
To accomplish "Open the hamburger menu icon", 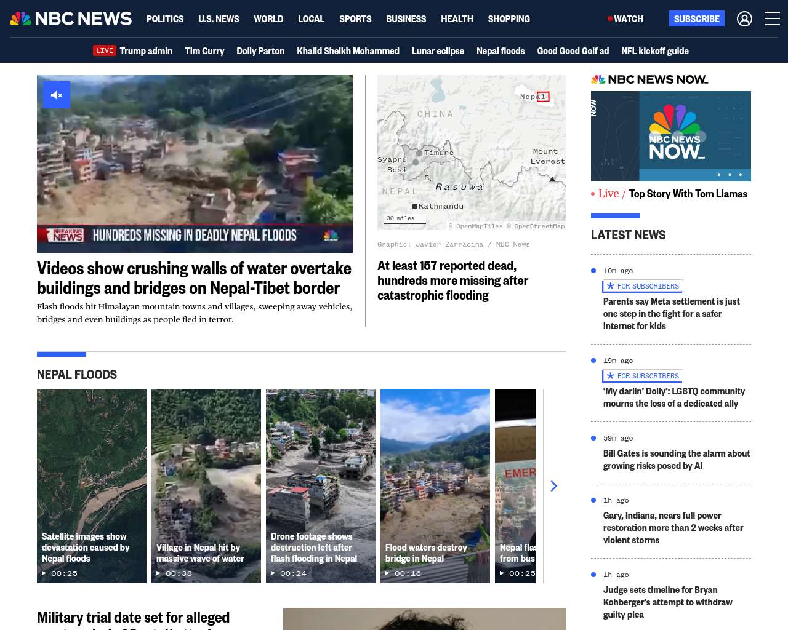I will tap(772, 19).
